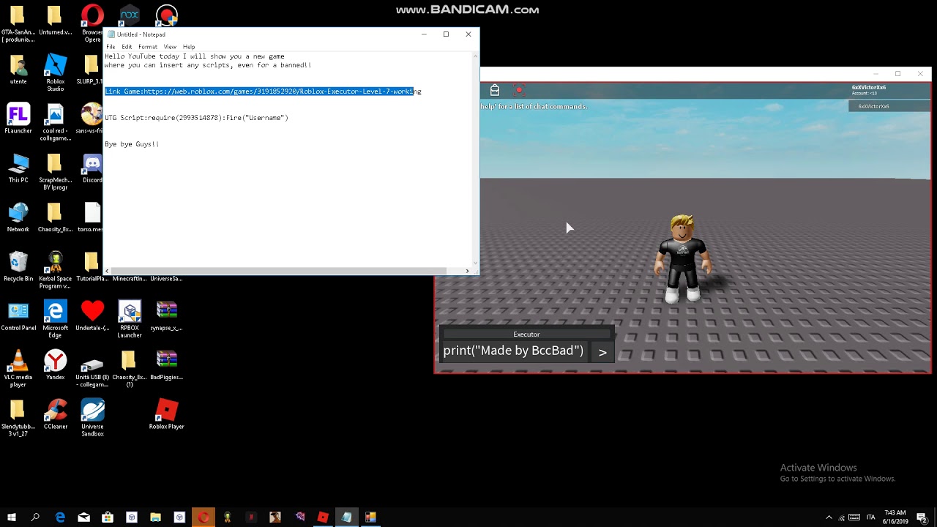Select the BadPiggies archive icon
Image resolution: width=937 pixels, height=527 pixels.
167,365
